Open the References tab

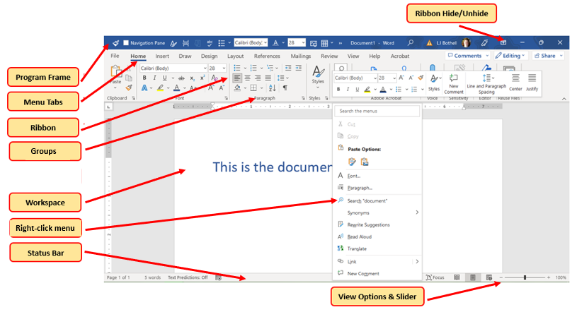[267, 56]
